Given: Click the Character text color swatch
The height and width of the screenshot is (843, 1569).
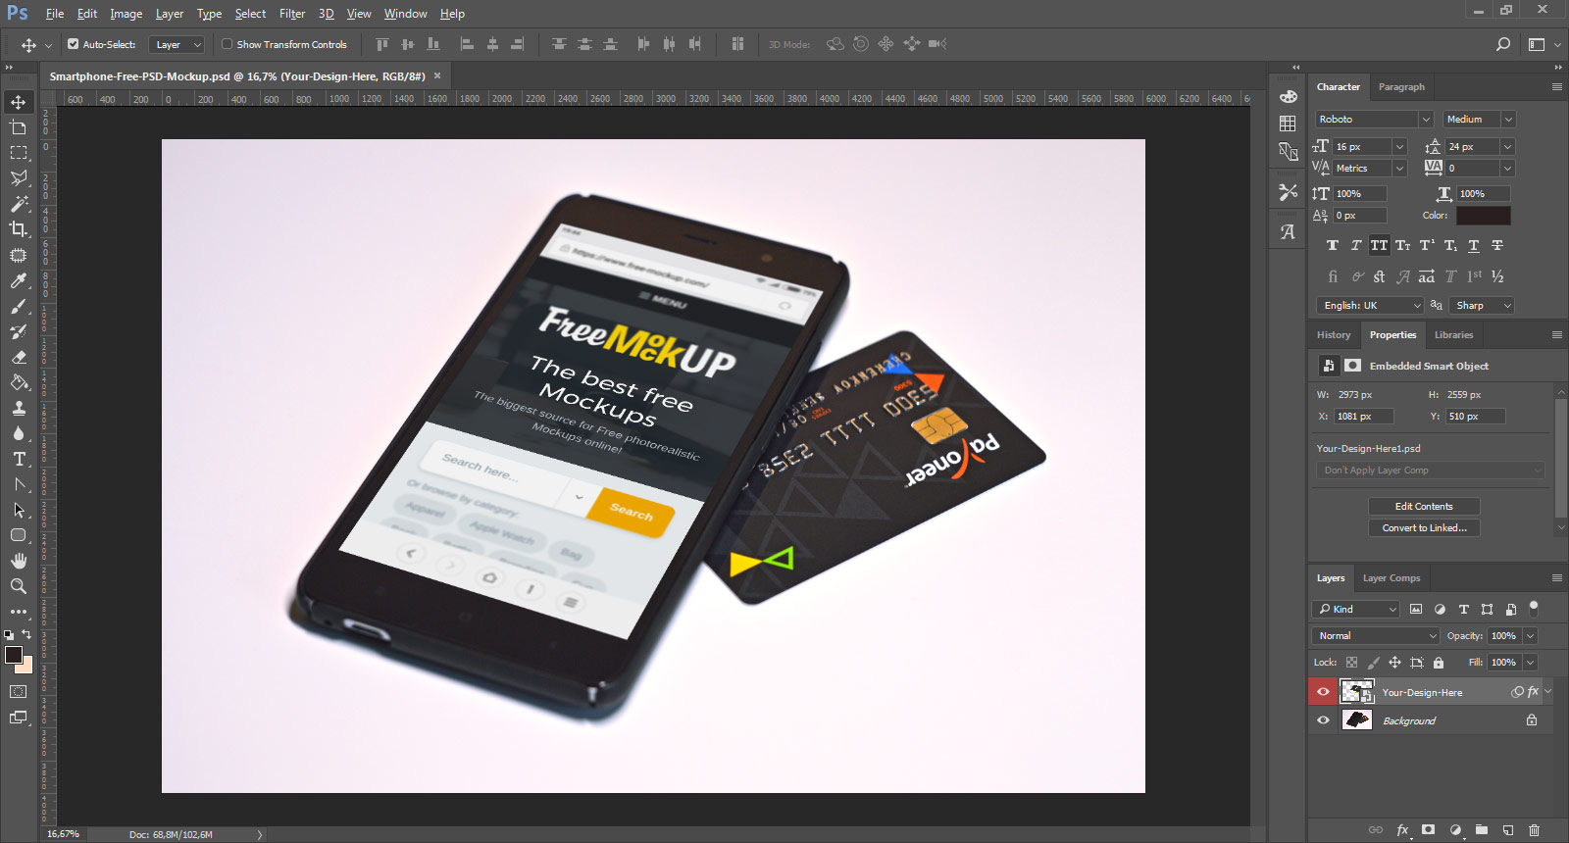Looking at the screenshot, I should (x=1483, y=216).
